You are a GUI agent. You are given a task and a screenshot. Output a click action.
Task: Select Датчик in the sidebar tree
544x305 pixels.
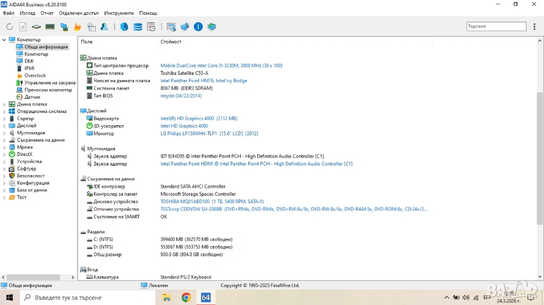coord(32,97)
